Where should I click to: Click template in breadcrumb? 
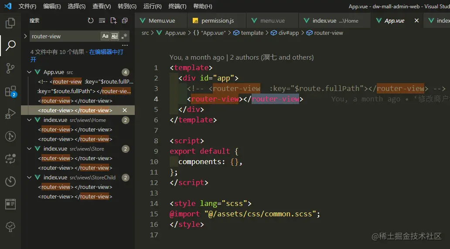[x=248, y=33]
